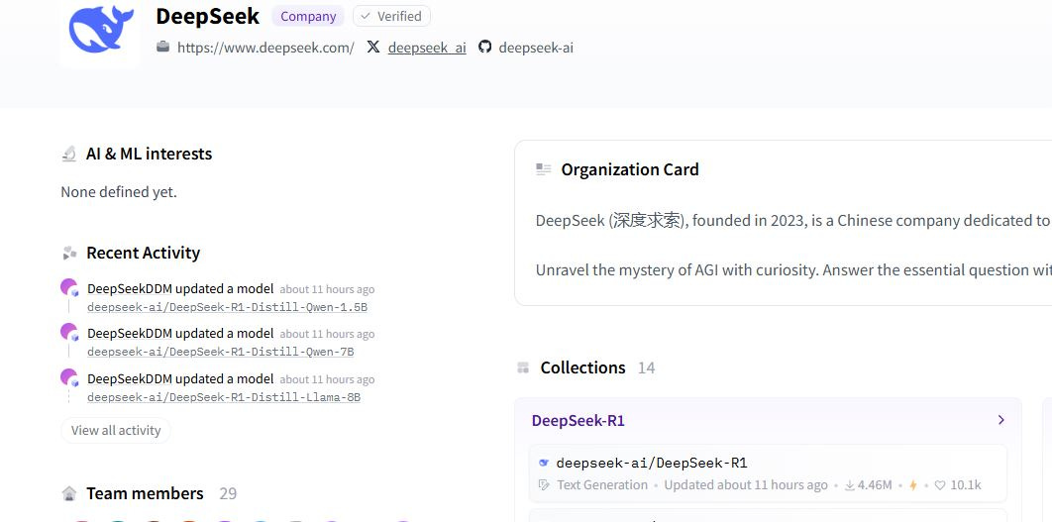Viewport: 1052px width, 522px height.
Task: Click the lightning bolt inference icon
Action: (912, 485)
